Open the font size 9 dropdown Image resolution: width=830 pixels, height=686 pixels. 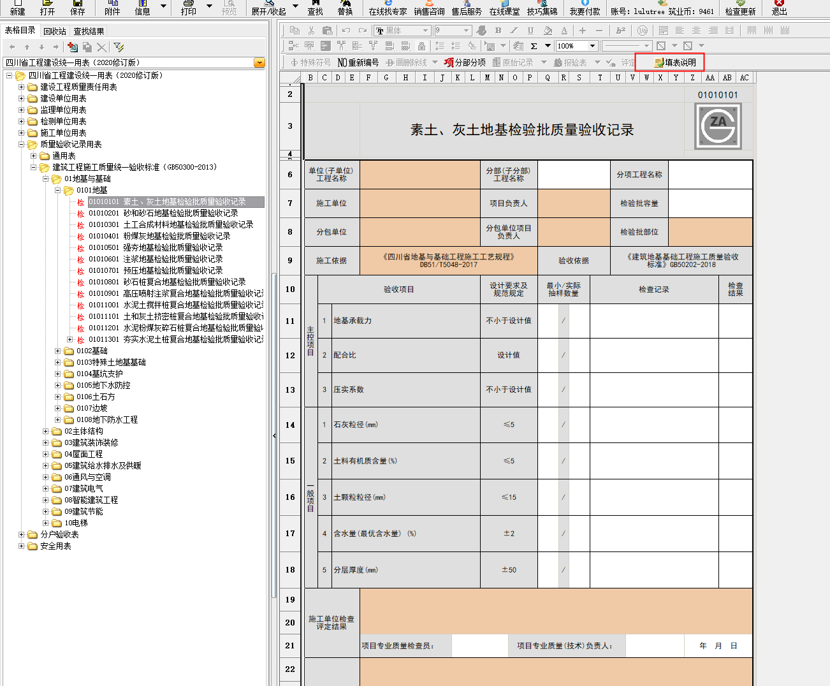pyautogui.click(x=466, y=31)
